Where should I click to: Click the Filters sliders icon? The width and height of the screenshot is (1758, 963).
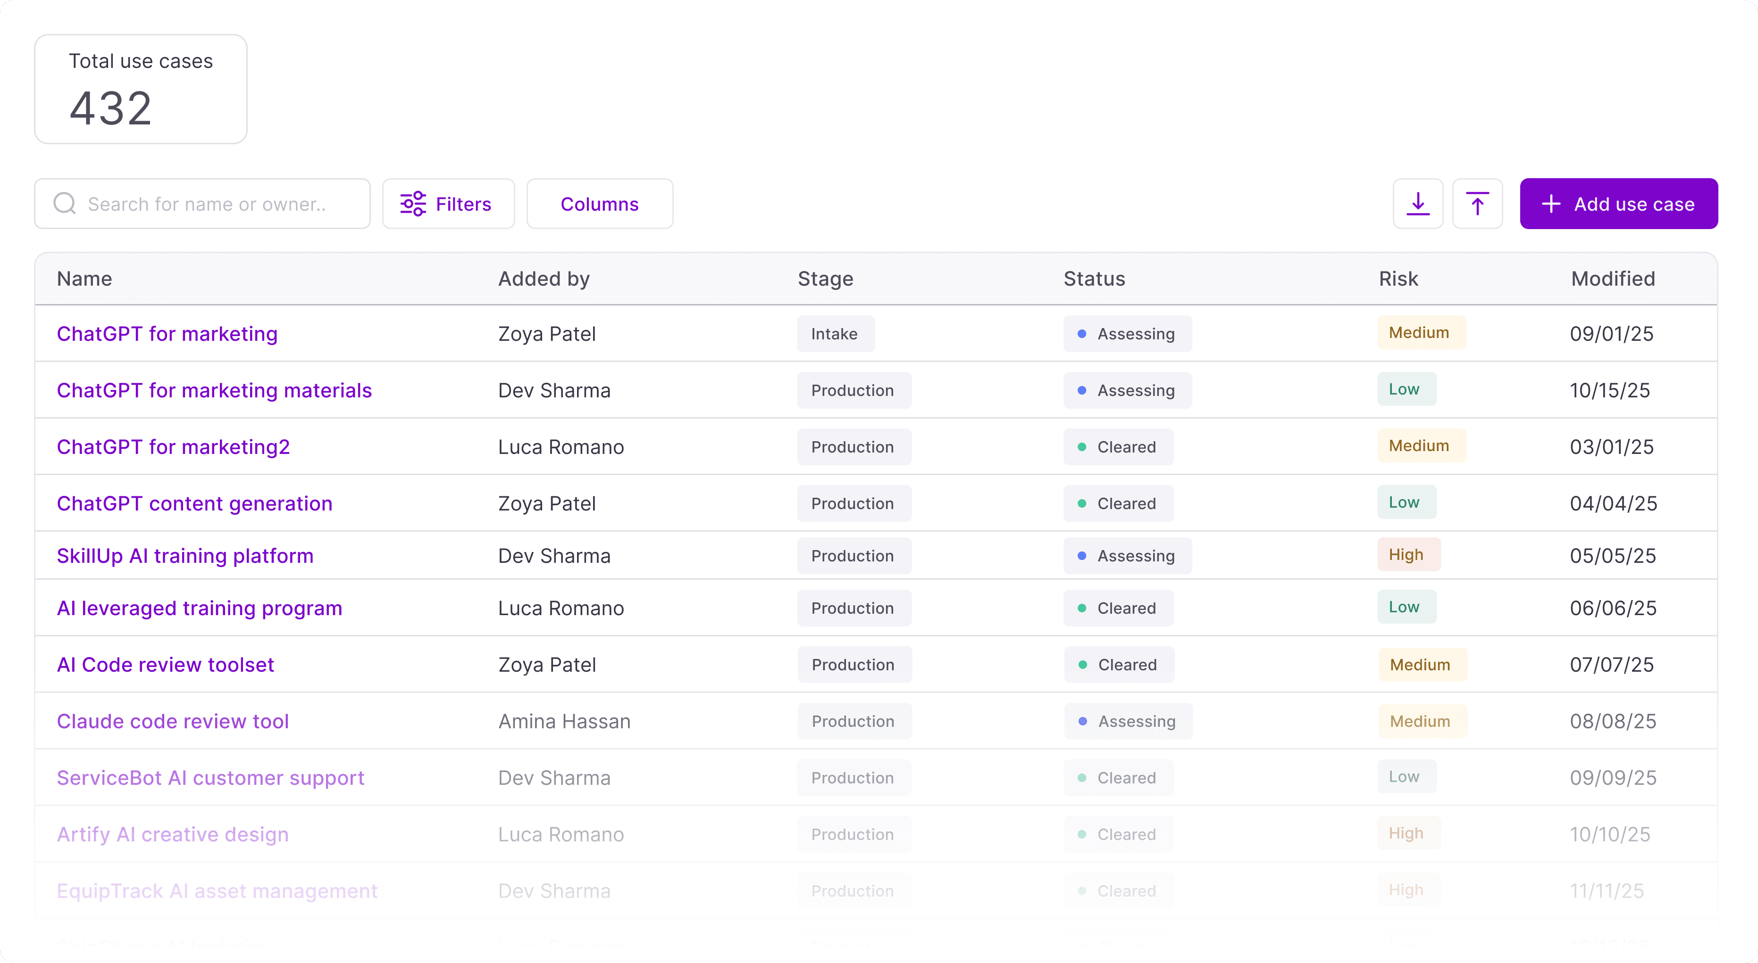point(413,203)
